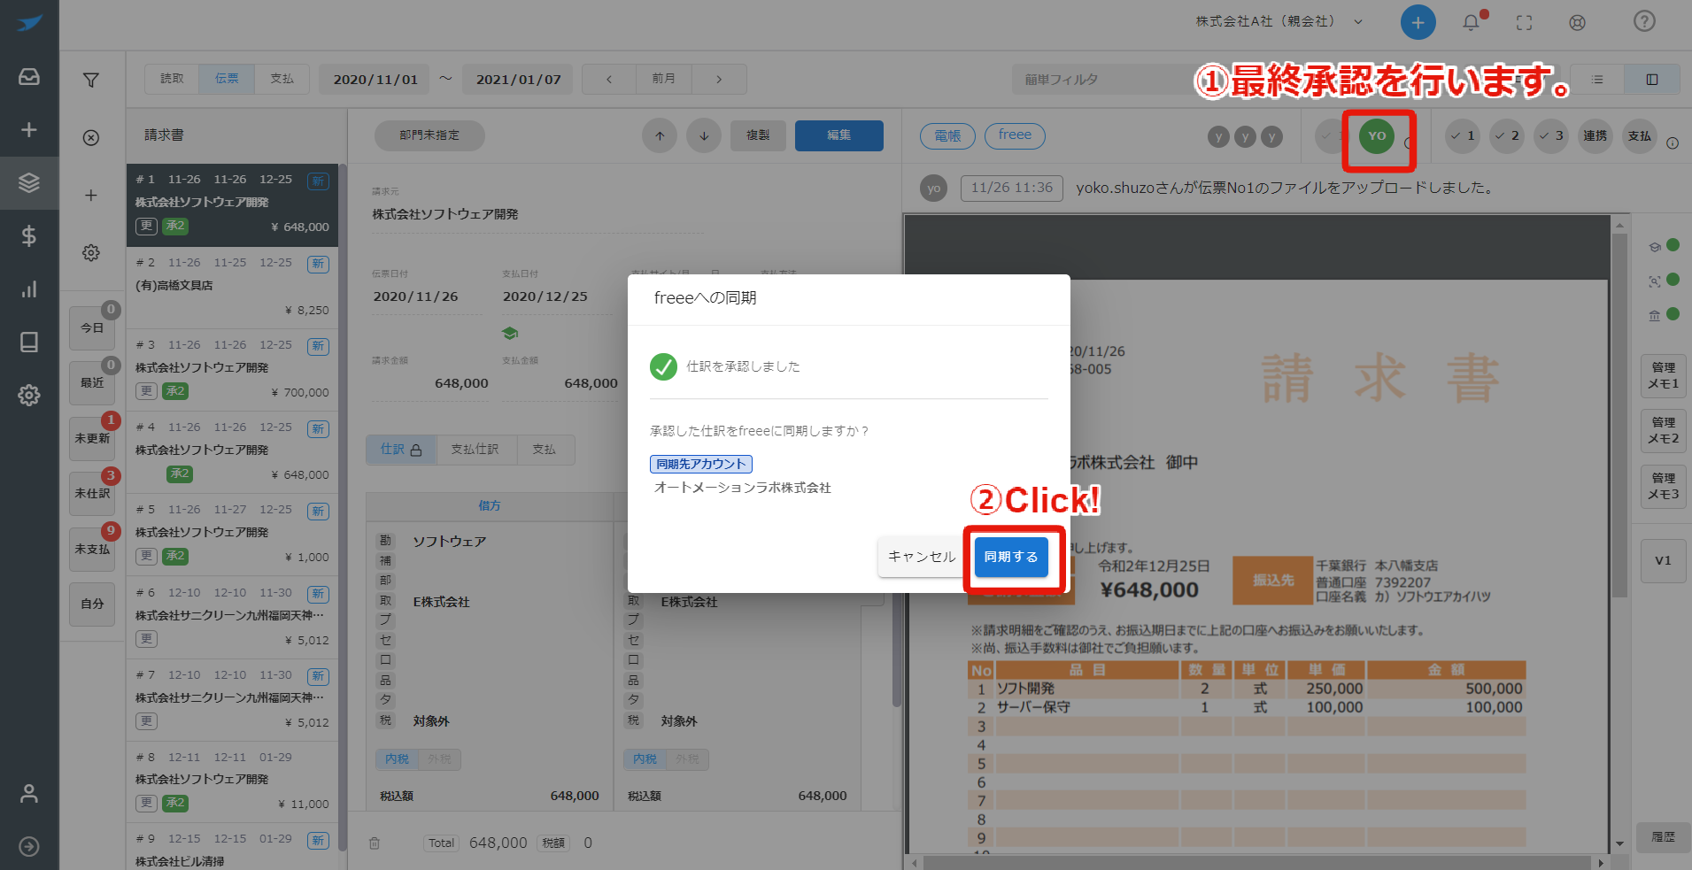Select the 支払仕訳 tab
This screenshot has height=870, width=1692.
click(x=475, y=450)
